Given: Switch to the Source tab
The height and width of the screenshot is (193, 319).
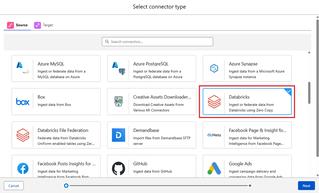Looking at the screenshot, I should tap(18, 25).
